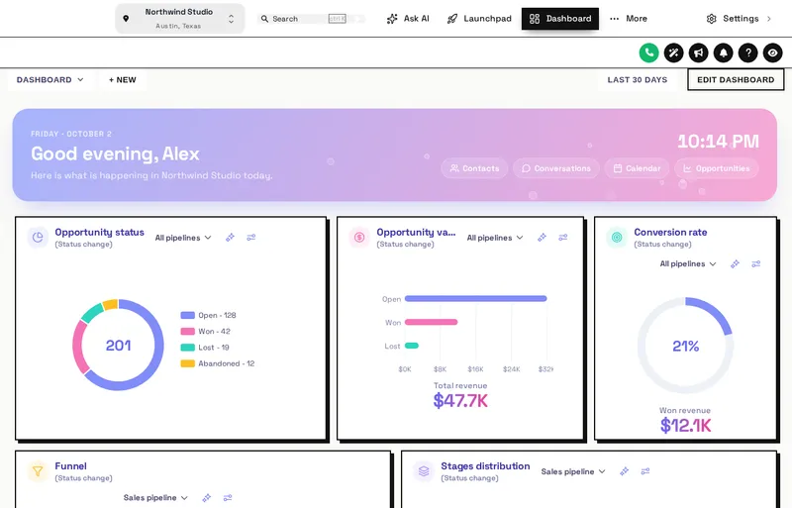The image size is (792, 508).
Task: Click the Open bar in Opportunity value chart
Action: point(476,298)
